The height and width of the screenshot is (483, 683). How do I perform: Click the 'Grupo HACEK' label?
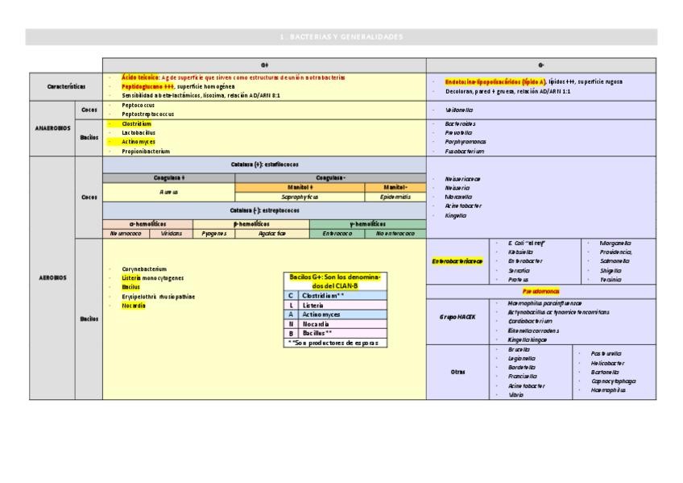457,317
